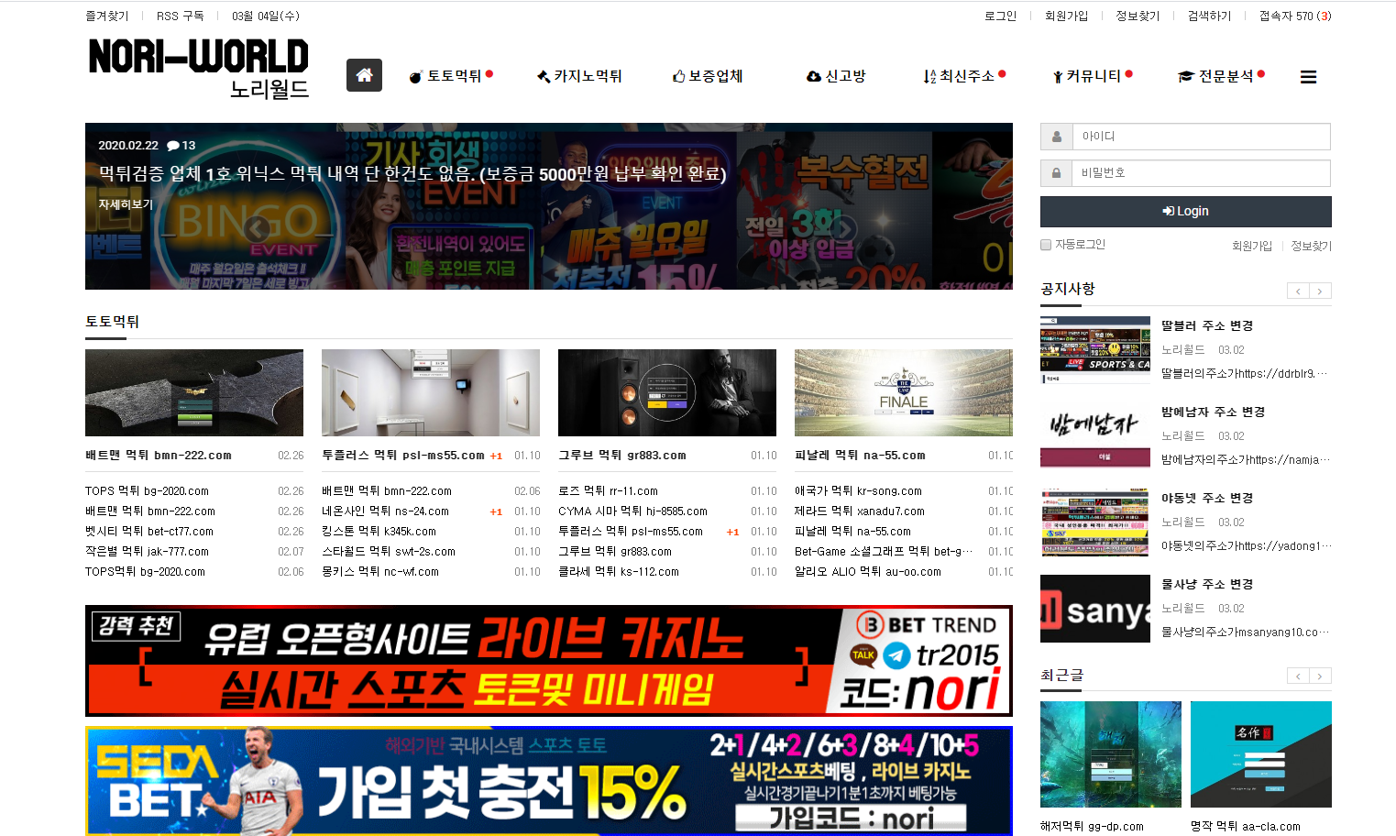This screenshot has height=836, width=1396.
Task: Open 배트맨 먹튀 bmn-222.com thumbnail
Action: point(194,392)
